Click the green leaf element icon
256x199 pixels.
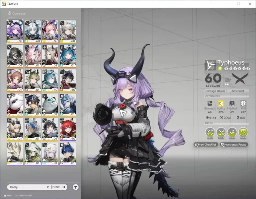coord(220,69)
